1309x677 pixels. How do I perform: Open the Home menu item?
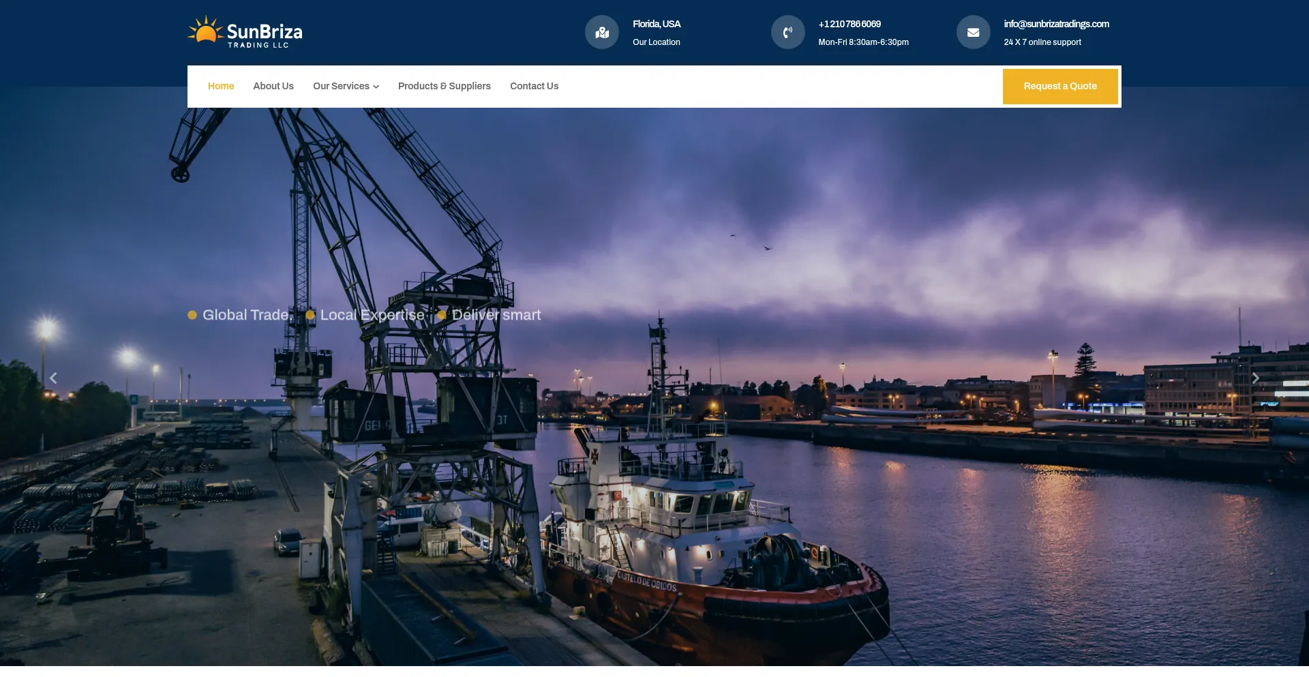click(221, 87)
